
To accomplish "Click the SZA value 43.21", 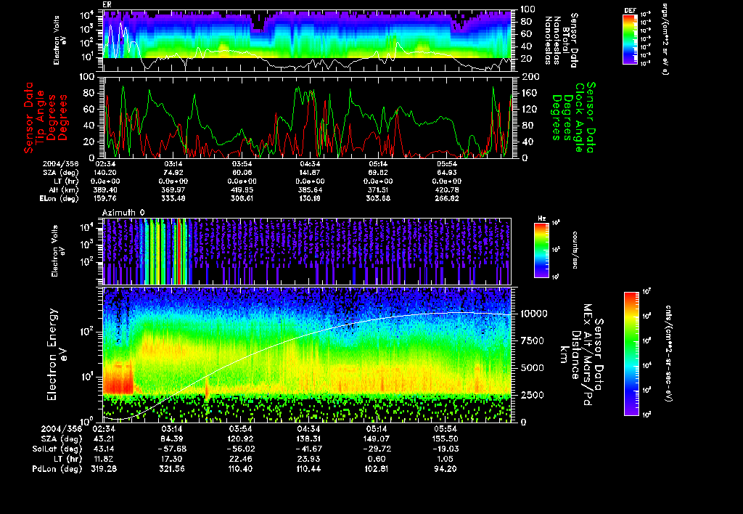I will coord(103,438).
